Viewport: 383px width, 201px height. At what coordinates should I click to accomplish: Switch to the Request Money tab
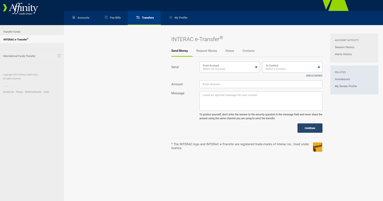(x=207, y=51)
